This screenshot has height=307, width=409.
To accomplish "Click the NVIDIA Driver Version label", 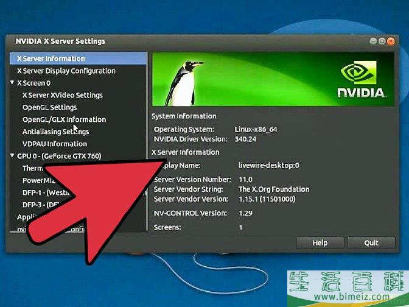I will coord(191,139).
